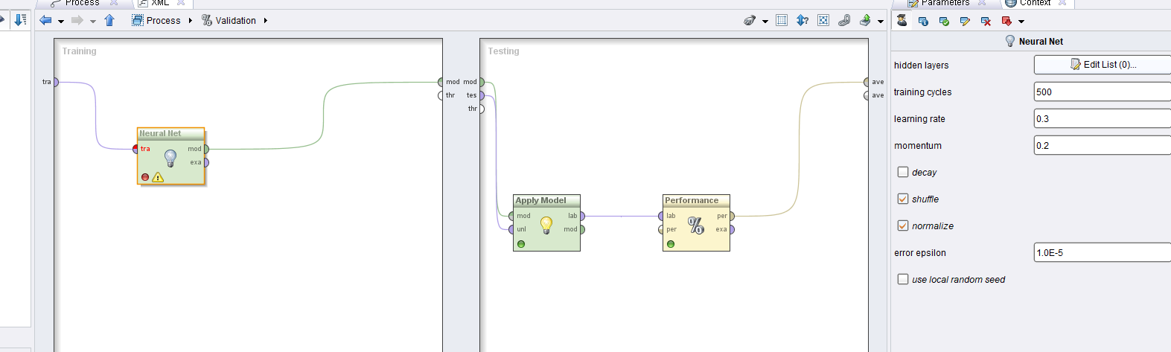This screenshot has width=1171, height=352.
Task: Click Training panel's tra source port
Action: click(x=56, y=82)
